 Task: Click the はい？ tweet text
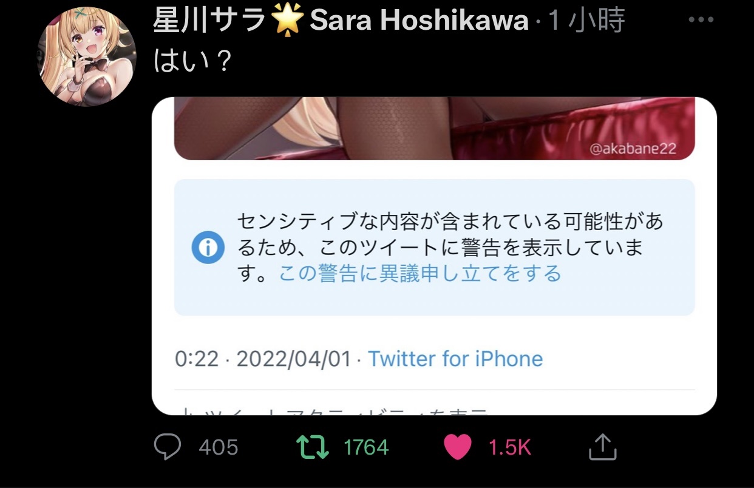point(192,61)
